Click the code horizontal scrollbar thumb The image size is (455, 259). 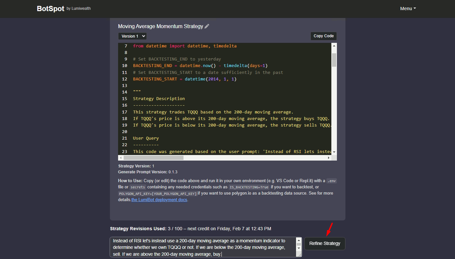153,158
